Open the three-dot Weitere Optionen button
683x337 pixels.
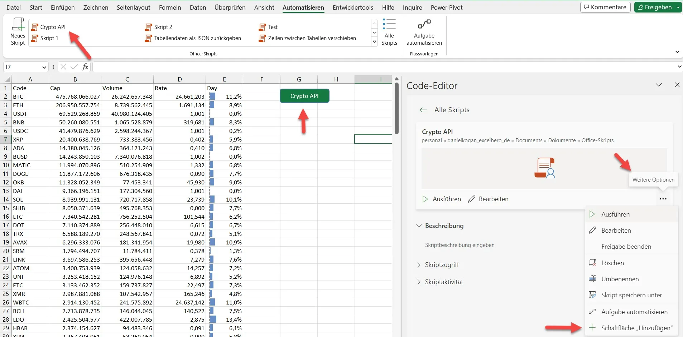[x=663, y=199]
